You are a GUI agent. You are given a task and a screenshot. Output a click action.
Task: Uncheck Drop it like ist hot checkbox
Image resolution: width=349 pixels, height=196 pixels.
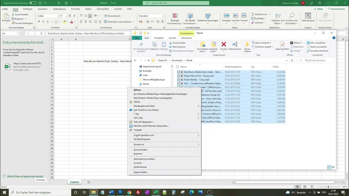[179, 76]
